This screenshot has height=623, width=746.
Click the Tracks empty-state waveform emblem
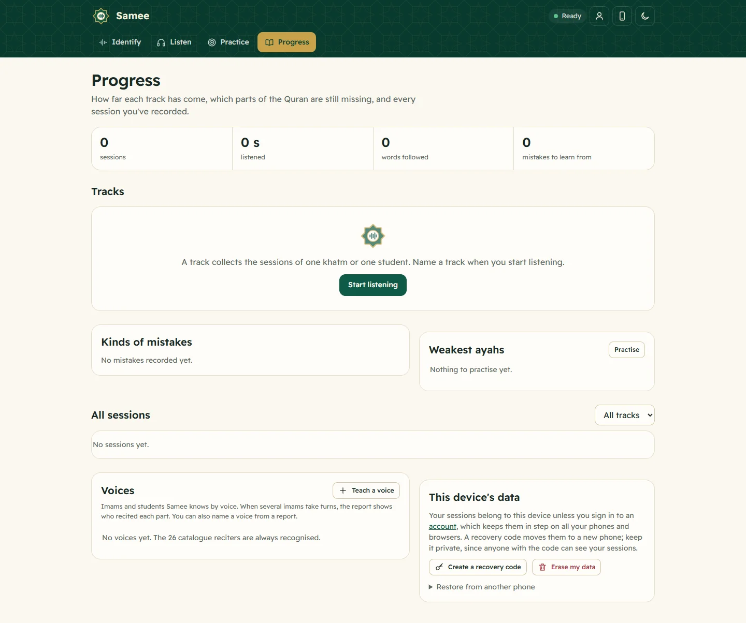tap(373, 236)
